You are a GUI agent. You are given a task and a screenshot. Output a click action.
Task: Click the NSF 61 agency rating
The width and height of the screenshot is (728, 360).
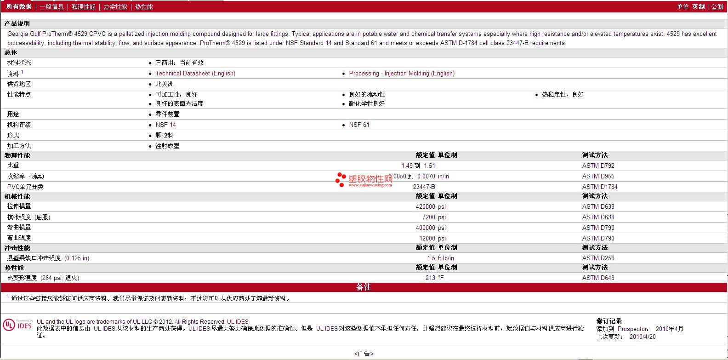[x=359, y=125]
